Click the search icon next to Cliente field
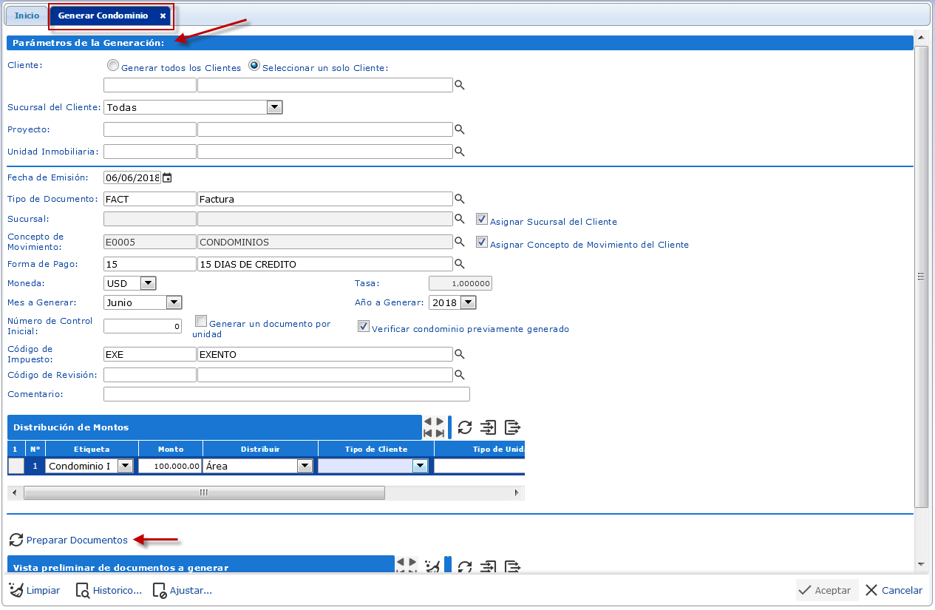 (x=459, y=86)
